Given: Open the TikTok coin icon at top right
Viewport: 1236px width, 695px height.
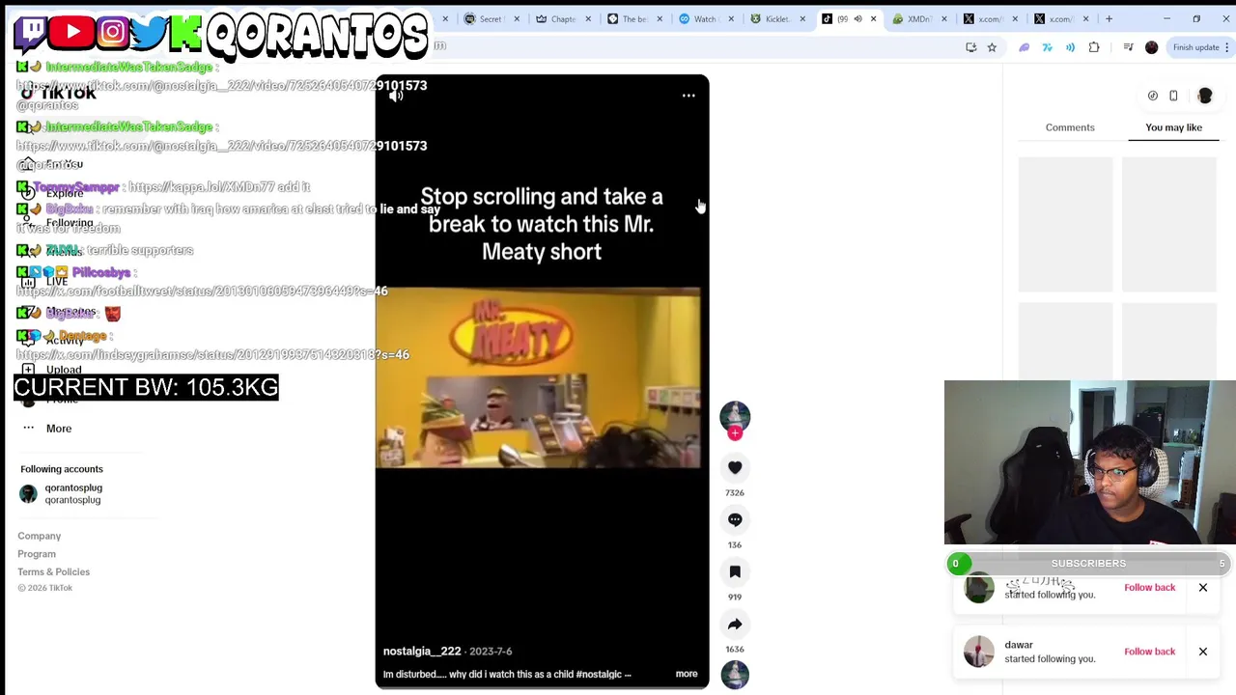Looking at the screenshot, I should point(1153,96).
